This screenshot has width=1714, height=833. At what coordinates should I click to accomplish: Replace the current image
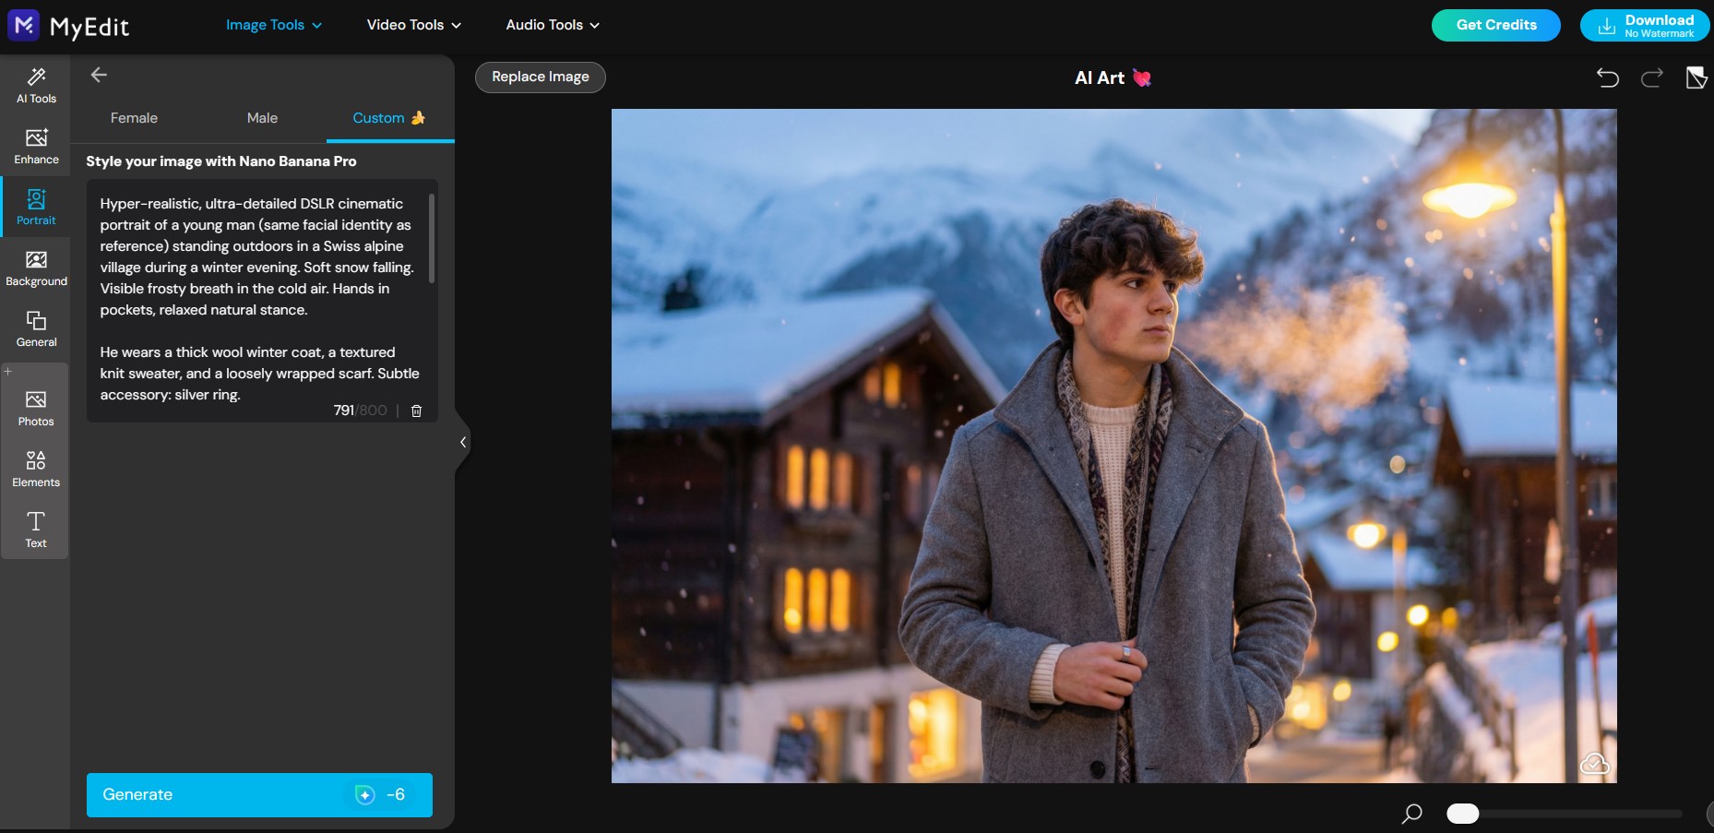point(540,77)
